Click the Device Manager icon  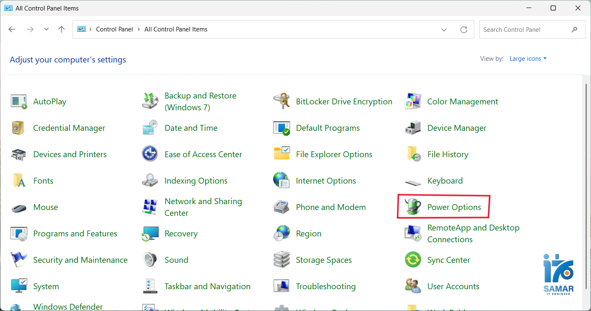pos(413,128)
